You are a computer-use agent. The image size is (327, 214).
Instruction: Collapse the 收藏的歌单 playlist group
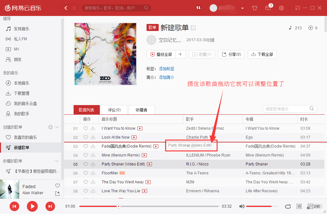(x=57, y=161)
